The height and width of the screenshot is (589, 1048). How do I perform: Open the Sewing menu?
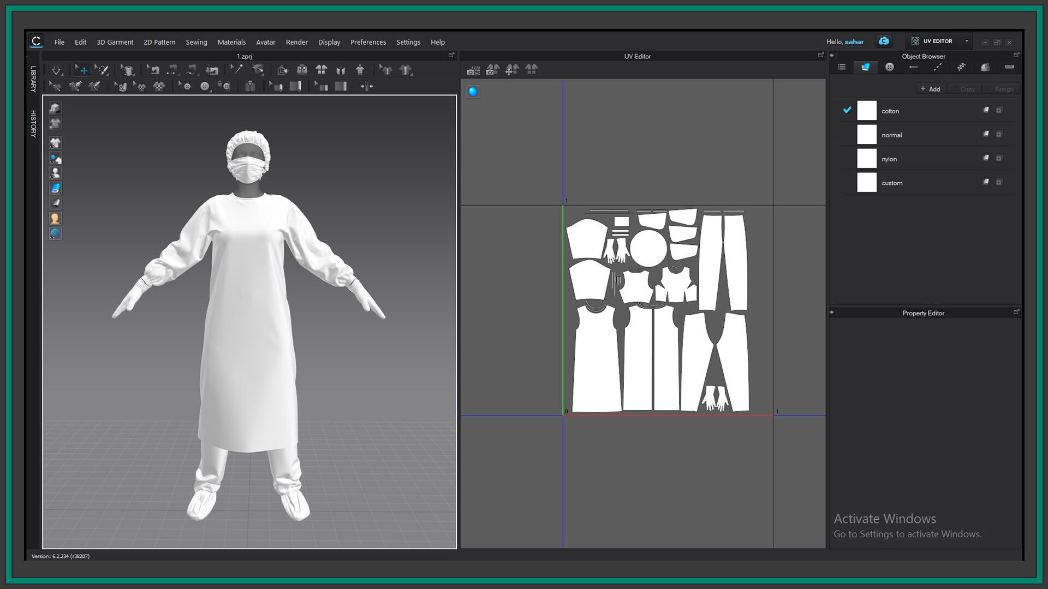coord(196,42)
